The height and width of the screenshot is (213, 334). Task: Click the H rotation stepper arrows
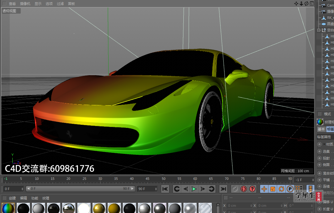pyautogui.click(x=312, y=206)
